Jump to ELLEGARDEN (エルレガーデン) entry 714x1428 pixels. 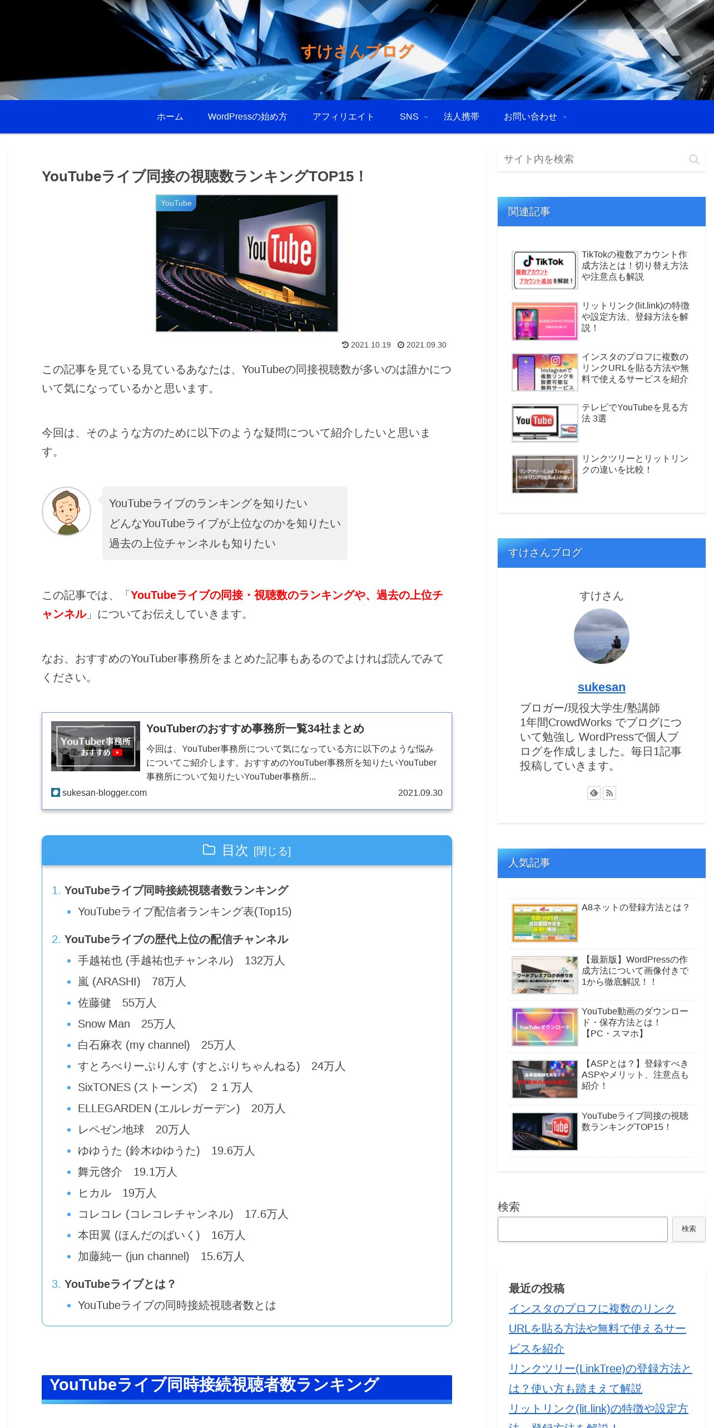[182, 1108]
